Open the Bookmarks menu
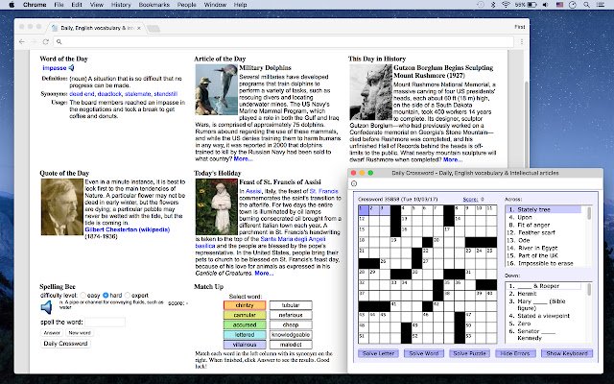614x384 pixels. 154,5
